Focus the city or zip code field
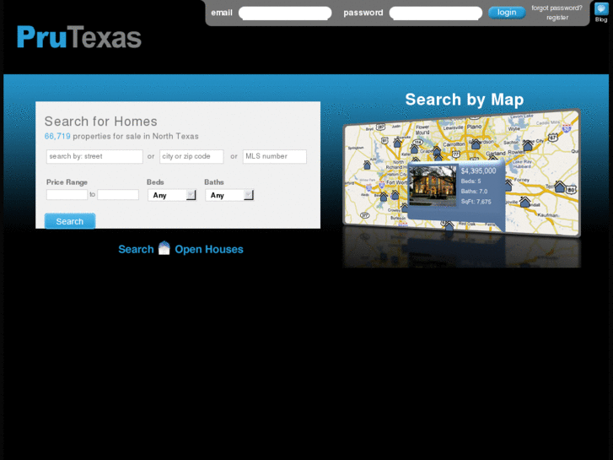The image size is (613, 460). tap(191, 156)
